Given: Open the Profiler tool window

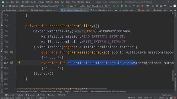Looking at the screenshot, I should [x=41, y=95].
